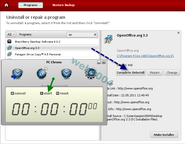185x144 pixels.
Task: Click the Programs column header label
Action: [25, 34]
